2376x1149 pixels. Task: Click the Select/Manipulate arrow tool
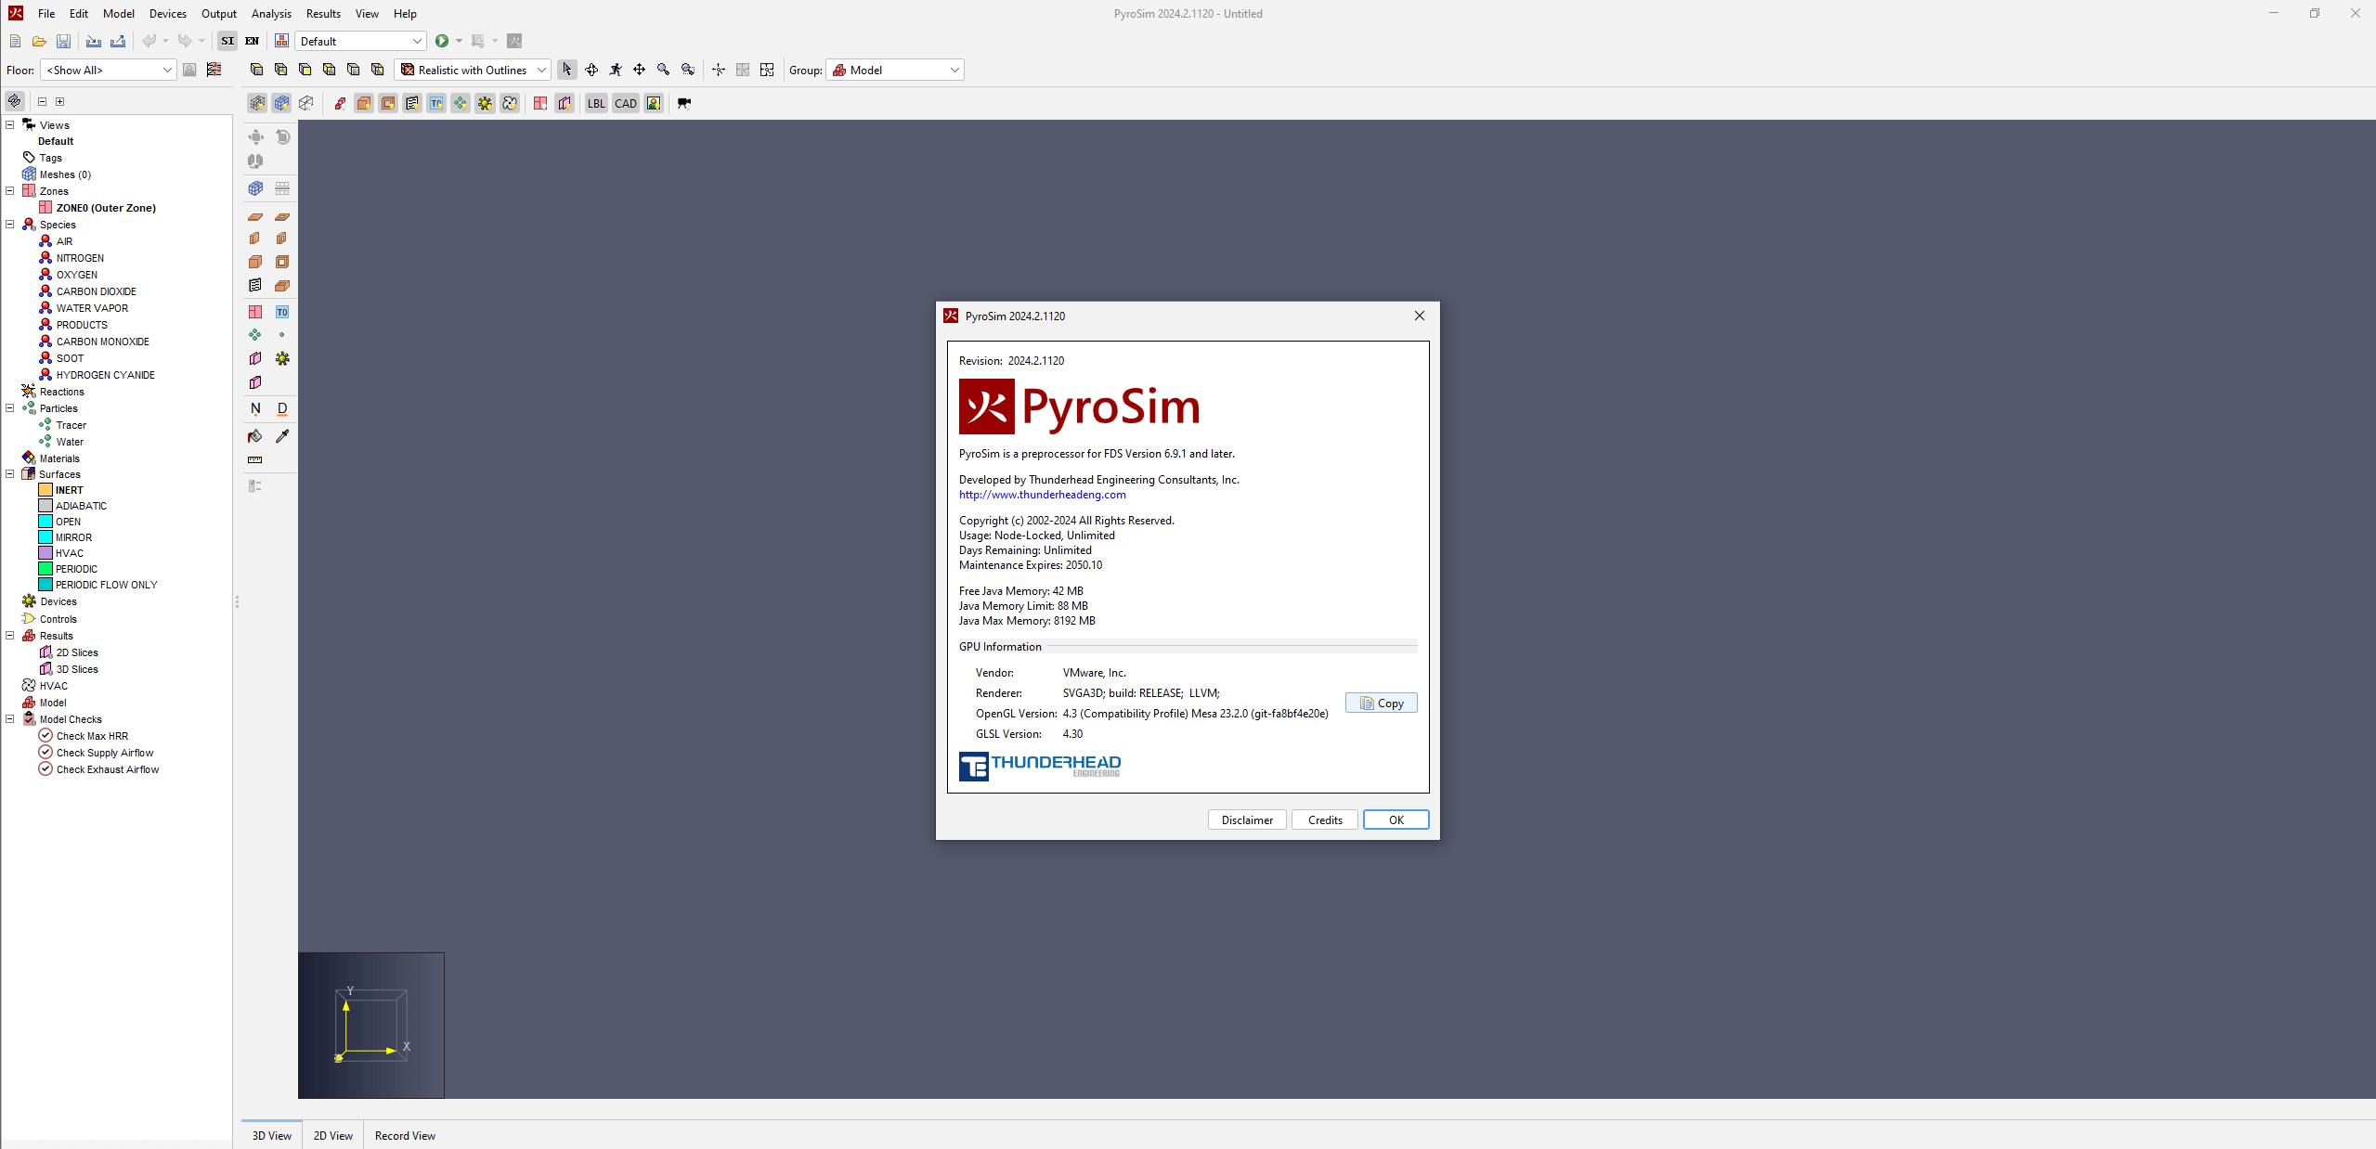pyautogui.click(x=567, y=70)
